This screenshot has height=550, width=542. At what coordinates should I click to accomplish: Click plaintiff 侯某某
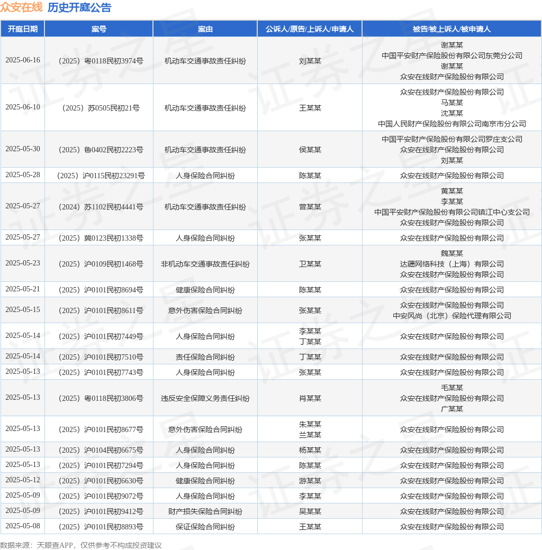tap(310, 150)
